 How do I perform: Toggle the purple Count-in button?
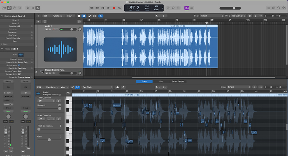click(187, 8)
